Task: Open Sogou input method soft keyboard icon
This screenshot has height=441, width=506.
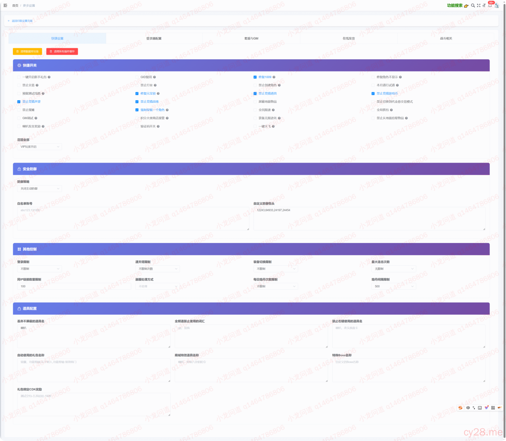Action: [x=480, y=408]
